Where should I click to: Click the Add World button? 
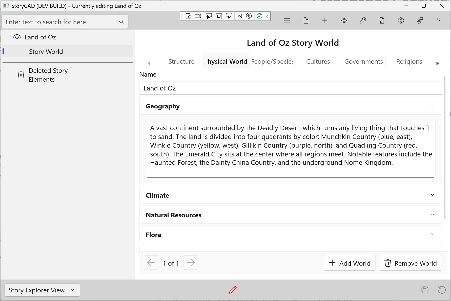pyautogui.click(x=350, y=263)
